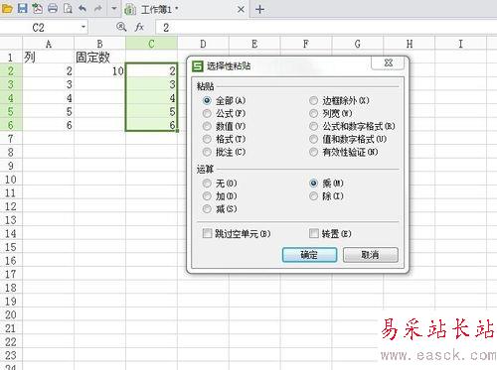Close the 选择性粘贴 dialog with X
This screenshot has width=497, height=370.
tap(388, 62)
